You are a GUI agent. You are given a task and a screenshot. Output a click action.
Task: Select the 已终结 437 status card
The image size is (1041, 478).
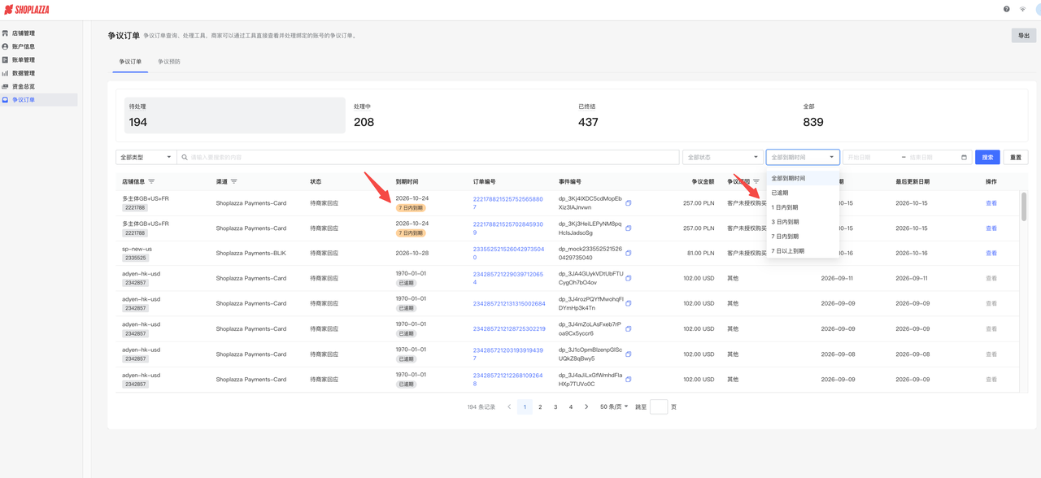(x=684, y=115)
